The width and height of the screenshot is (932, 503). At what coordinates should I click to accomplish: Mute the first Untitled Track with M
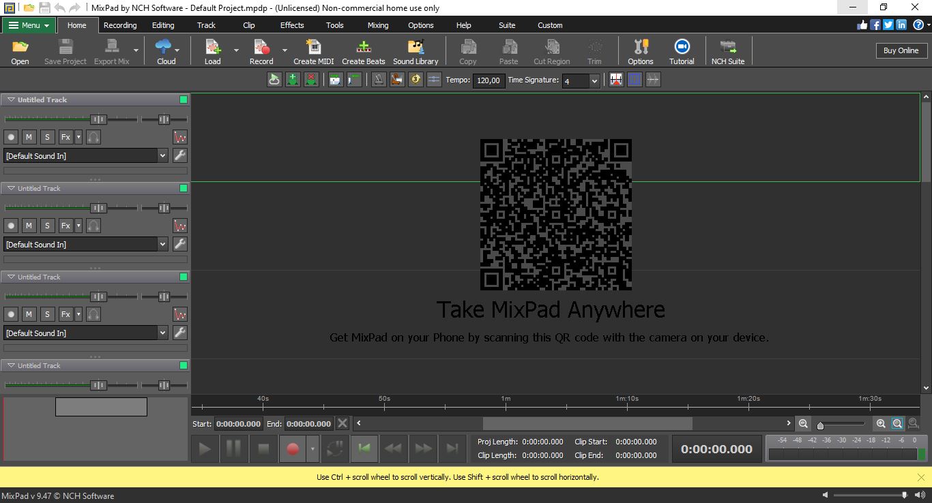[x=29, y=137]
